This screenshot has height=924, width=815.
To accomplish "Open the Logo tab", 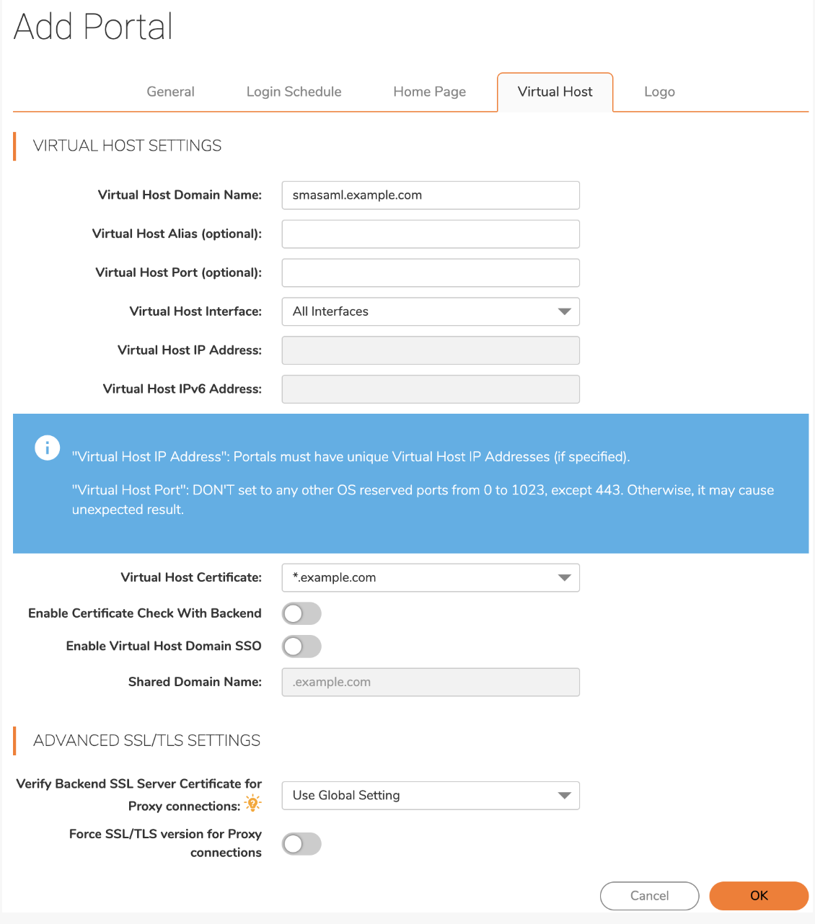I will pos(658,92).
